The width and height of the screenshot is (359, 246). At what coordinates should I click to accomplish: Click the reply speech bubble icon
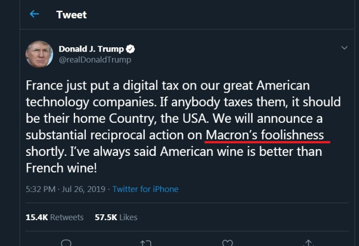coord(68,242)
